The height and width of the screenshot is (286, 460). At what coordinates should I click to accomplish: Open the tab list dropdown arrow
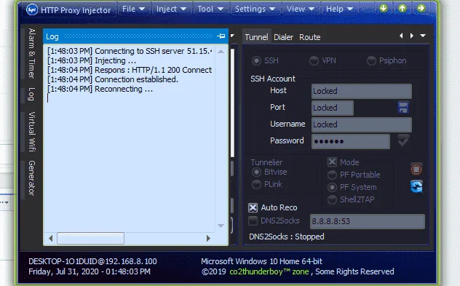[x=423, y=36]
